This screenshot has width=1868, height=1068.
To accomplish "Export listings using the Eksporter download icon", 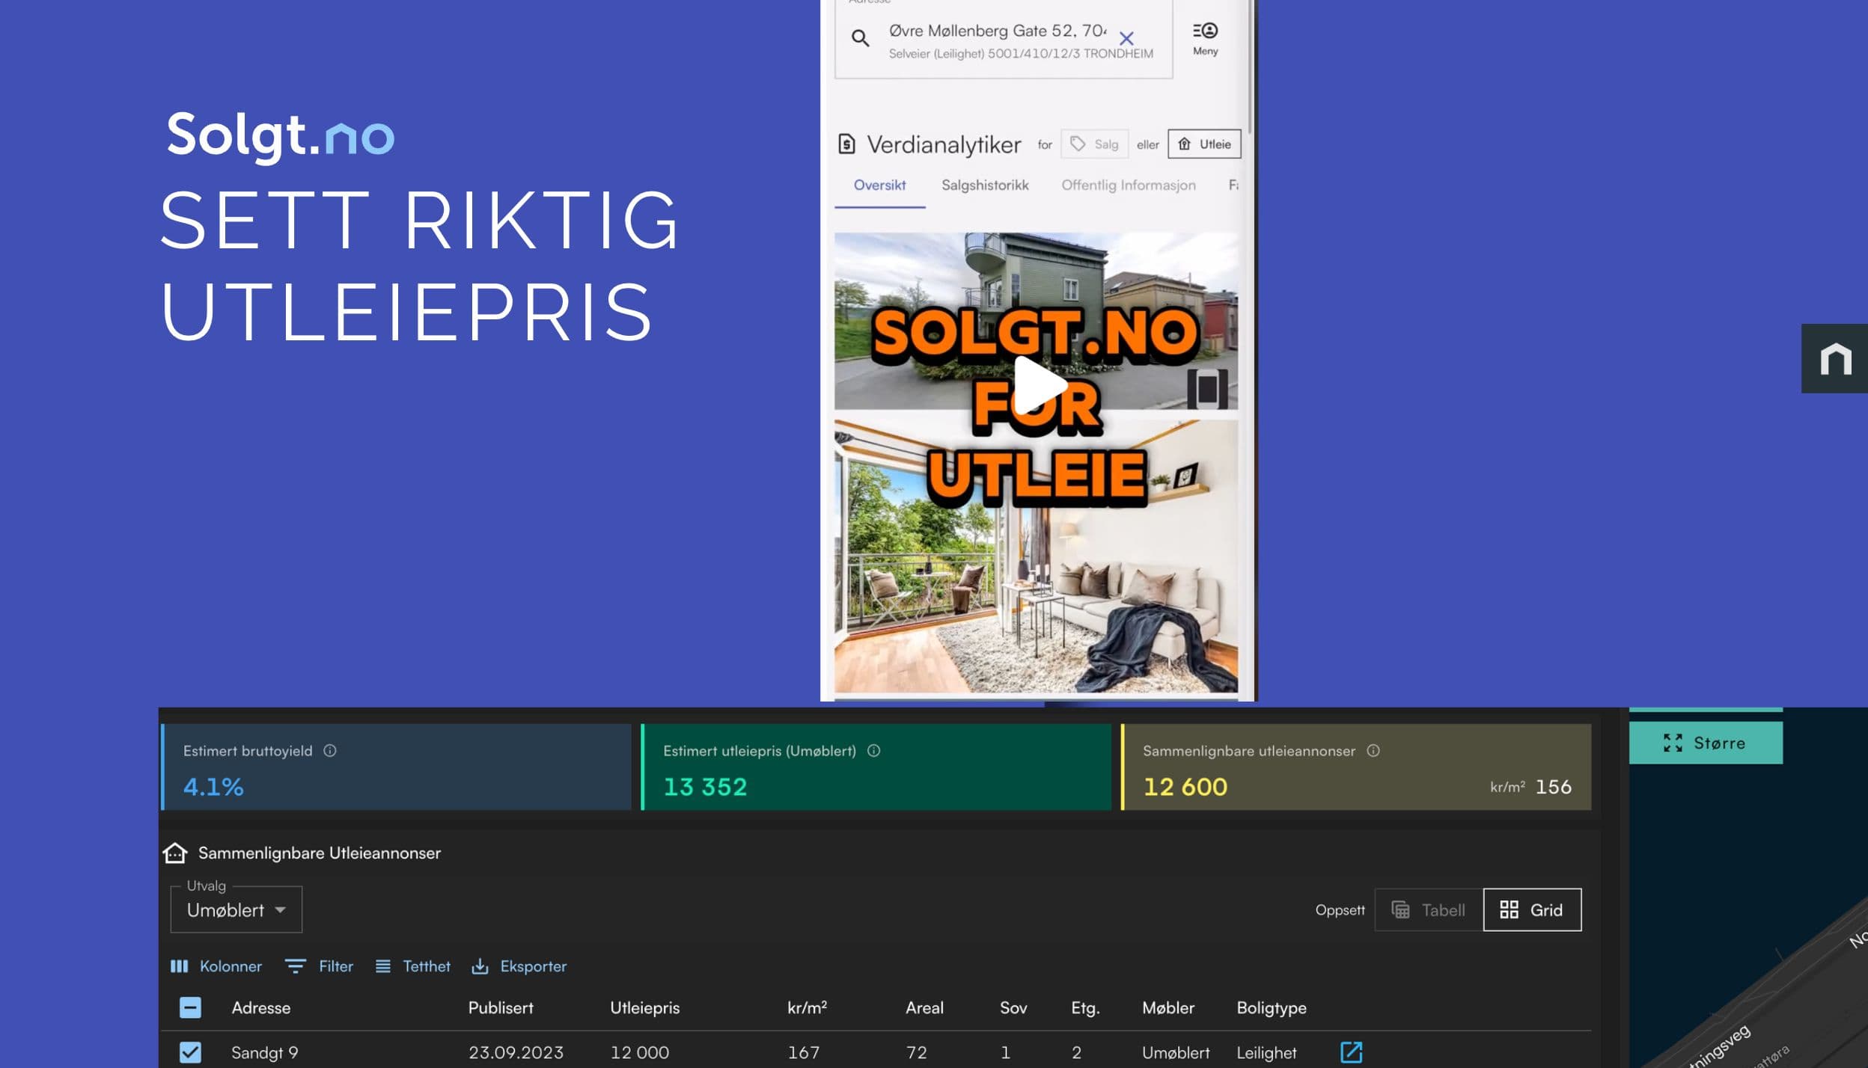I will [x=481, y=966].
